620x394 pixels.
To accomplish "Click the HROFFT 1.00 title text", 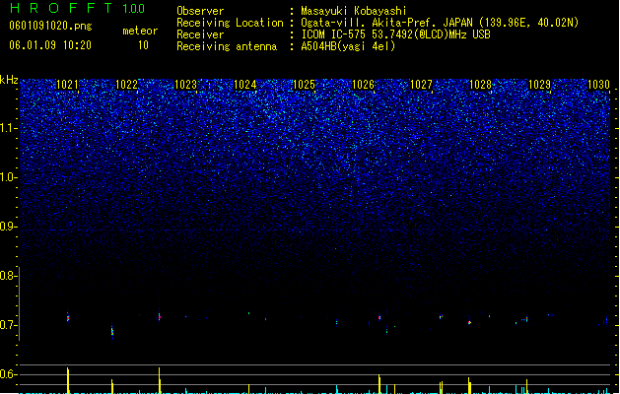I will pyautogui.click(x=77, y=8).
